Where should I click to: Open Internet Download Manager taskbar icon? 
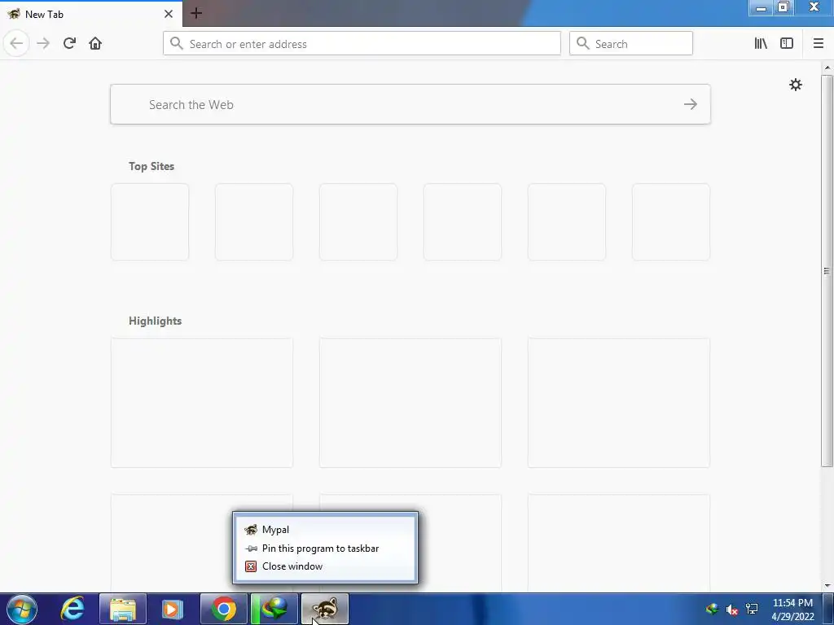(x=274, y=609)
